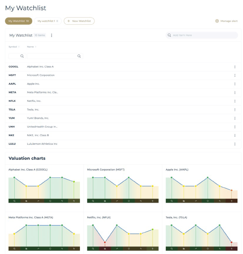
Task: Focus the Add Item Here search field
Action: [x=202, y=35]
